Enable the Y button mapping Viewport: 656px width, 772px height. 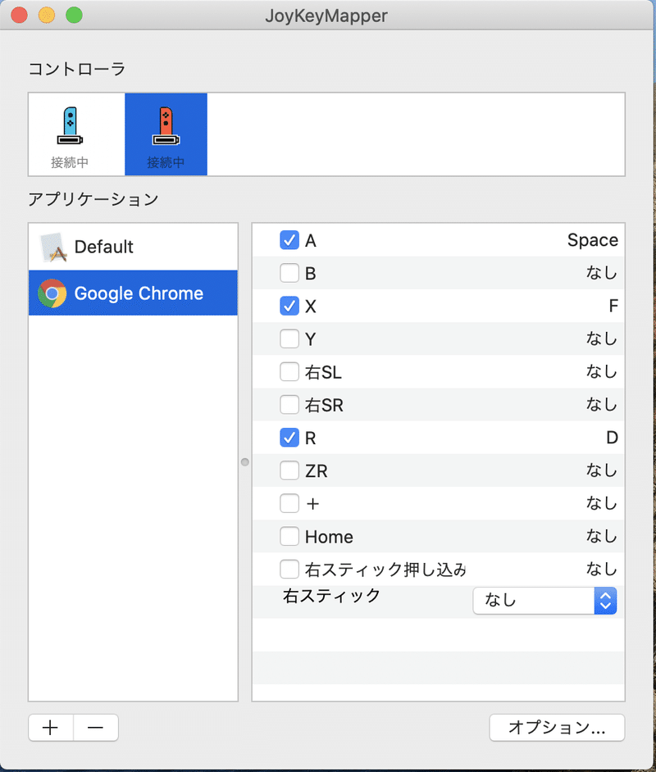click(289, 338)
